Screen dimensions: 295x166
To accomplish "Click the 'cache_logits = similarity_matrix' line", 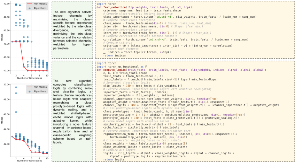I will 141,128.
